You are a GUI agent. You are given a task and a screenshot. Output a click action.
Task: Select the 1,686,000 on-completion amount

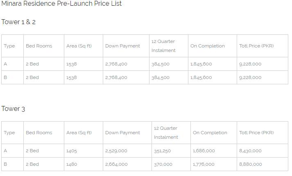(x=204, y=151)
